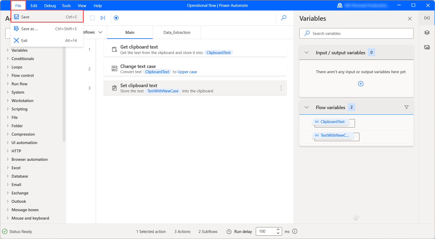Click the eraser icon below variables
Image resolution: width=435 pixels, height=239 pixels.
[x=356, y=218]
